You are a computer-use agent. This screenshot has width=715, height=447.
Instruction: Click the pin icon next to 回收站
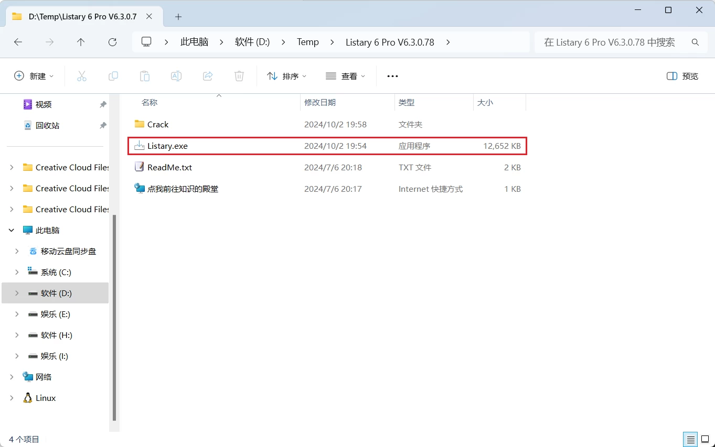(x=103, y=126)
